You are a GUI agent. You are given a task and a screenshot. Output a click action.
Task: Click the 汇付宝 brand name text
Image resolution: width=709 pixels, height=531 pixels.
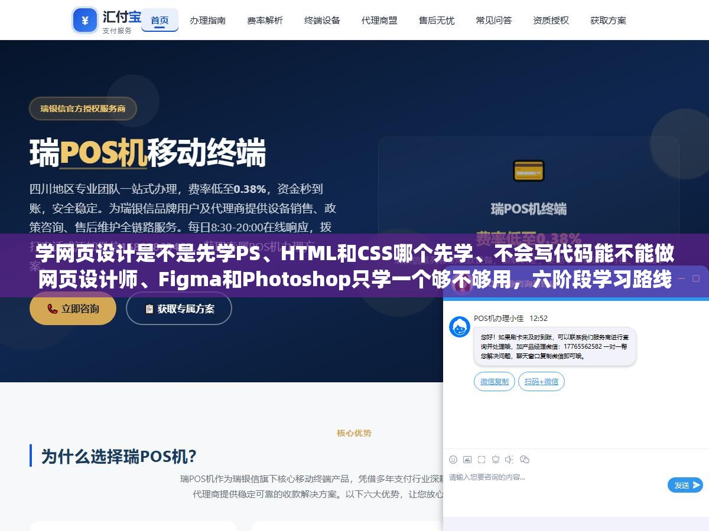tap(122, 17)
